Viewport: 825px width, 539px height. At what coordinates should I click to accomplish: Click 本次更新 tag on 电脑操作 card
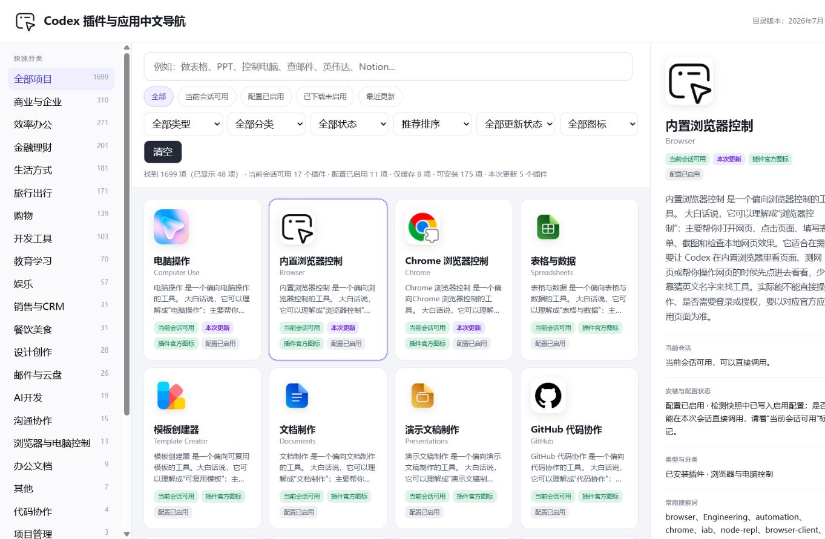217,328
